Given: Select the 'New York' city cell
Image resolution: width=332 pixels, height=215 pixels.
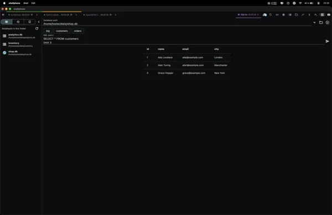Looking at the screenshot, I should [219, 73].
